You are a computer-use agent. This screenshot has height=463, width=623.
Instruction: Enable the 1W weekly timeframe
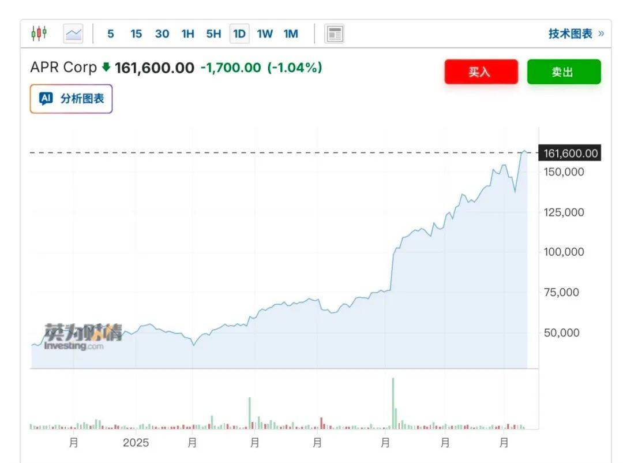[x=265, y=34]
